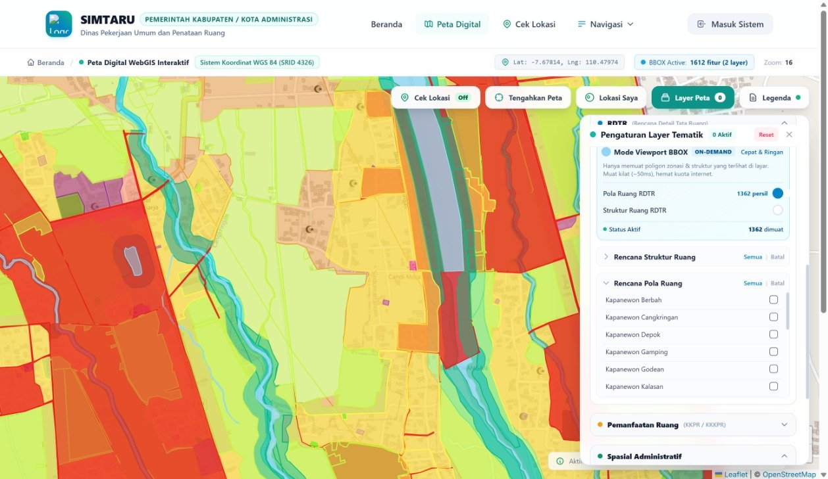Open the Peta Digital tab

point(452,24)
